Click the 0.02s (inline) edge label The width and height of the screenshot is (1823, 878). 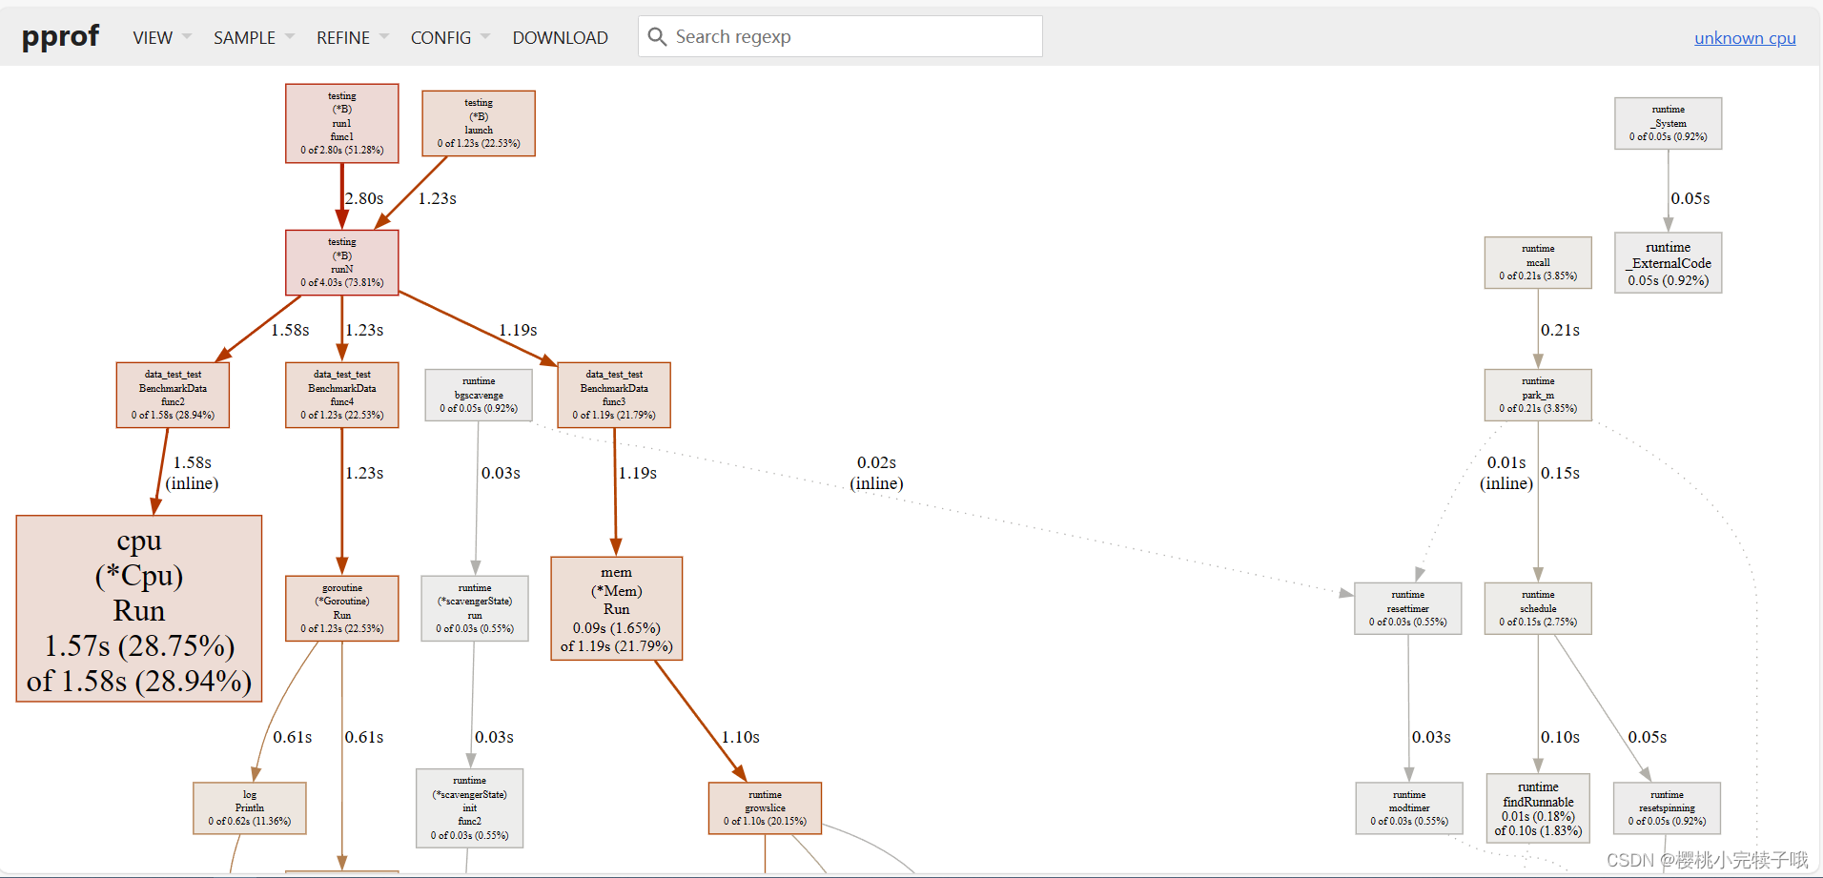876,473
